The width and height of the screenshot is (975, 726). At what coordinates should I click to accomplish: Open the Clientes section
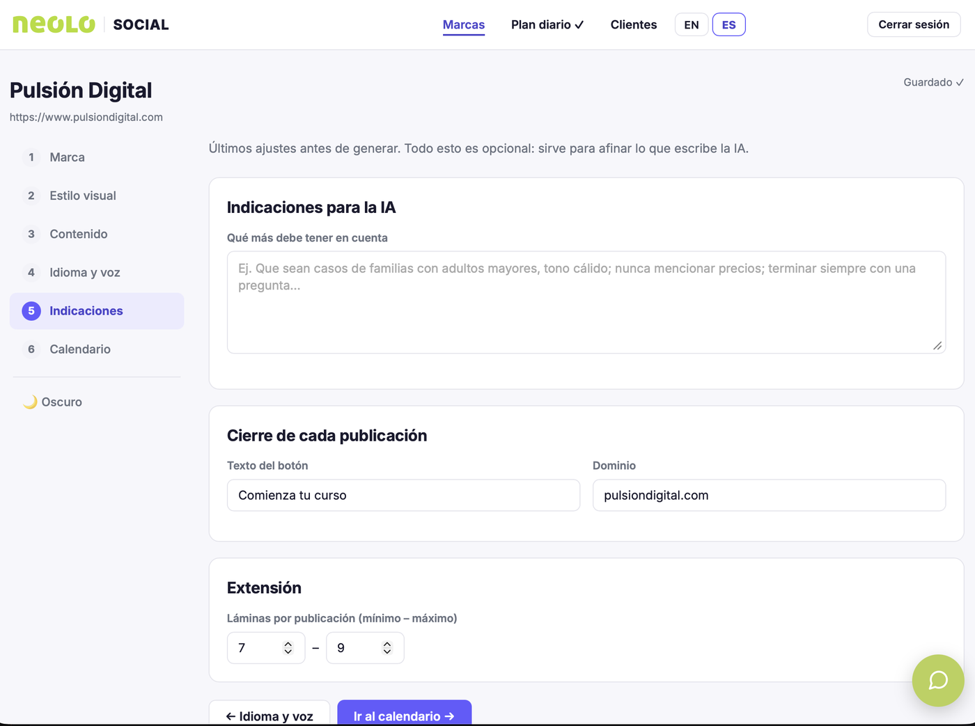[x=634, y=24]
